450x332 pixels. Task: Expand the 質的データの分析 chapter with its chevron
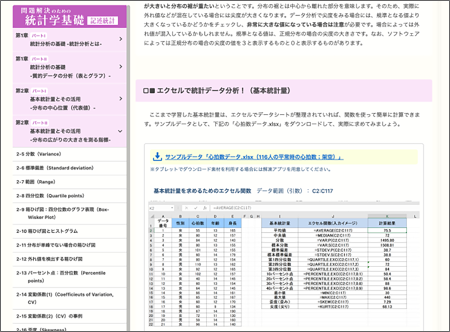[x=120, y=67]
